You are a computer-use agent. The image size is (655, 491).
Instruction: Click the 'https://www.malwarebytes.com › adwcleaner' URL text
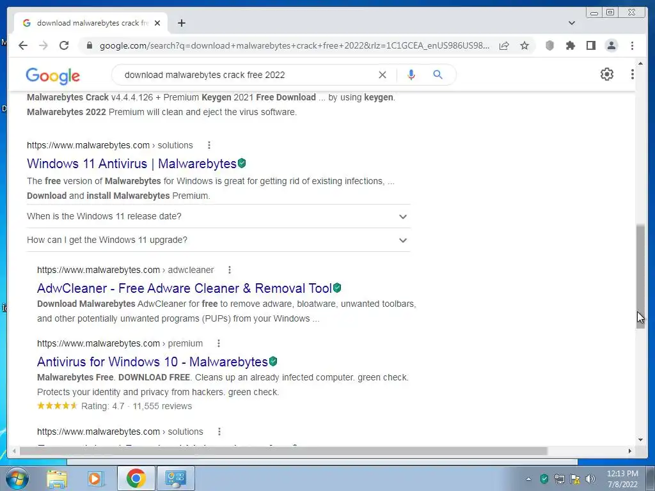(x=125, y=270)
